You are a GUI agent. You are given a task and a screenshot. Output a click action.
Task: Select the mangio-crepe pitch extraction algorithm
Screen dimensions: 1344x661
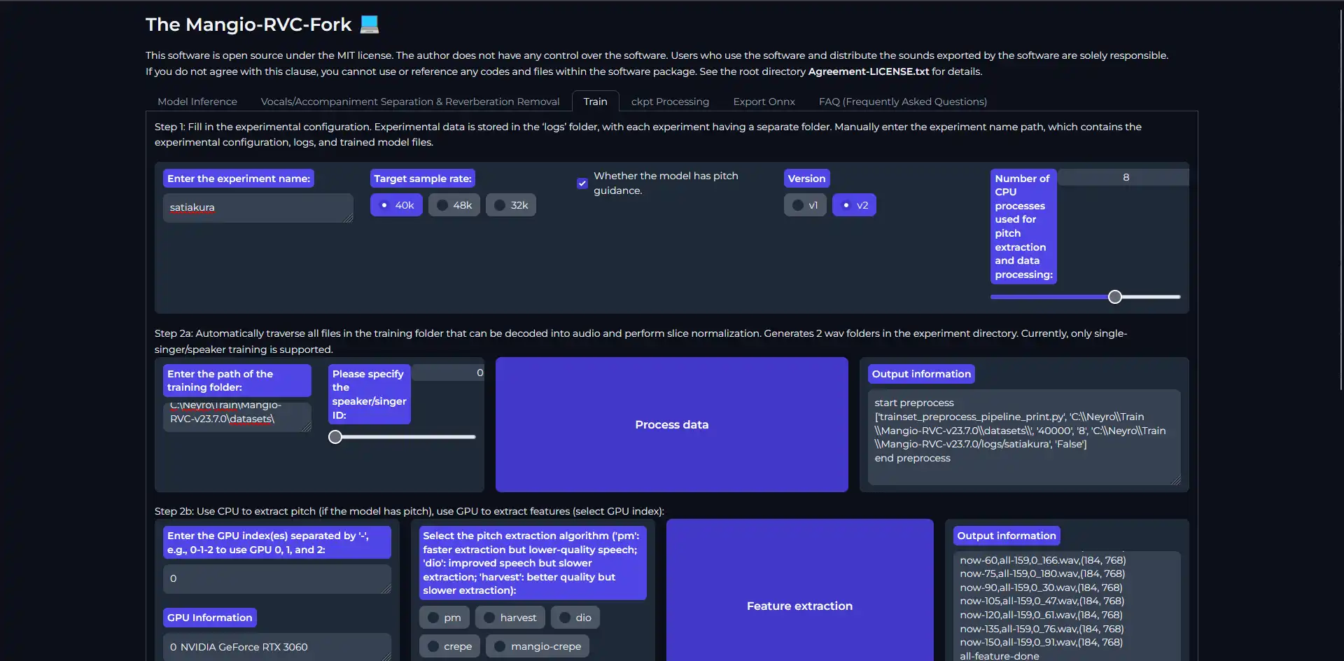pyautogui.click(x=538, y=646)
